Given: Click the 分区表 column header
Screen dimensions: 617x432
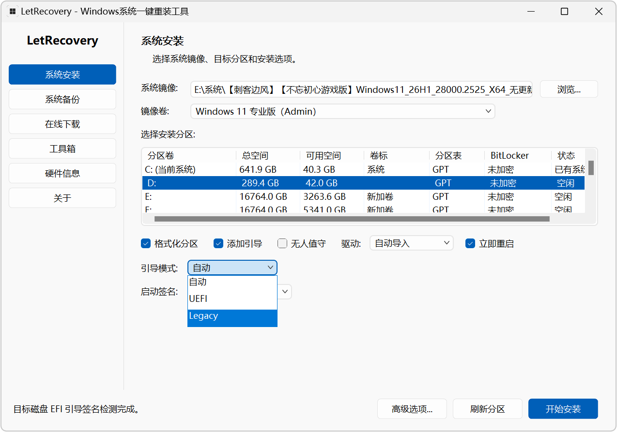Looking at the screenshot, I should 457,155.
